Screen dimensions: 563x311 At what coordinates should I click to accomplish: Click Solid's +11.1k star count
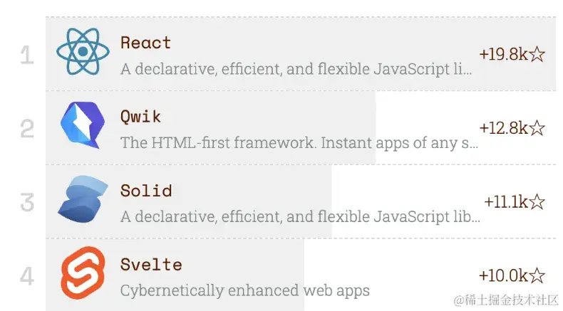tap(514, 202)
